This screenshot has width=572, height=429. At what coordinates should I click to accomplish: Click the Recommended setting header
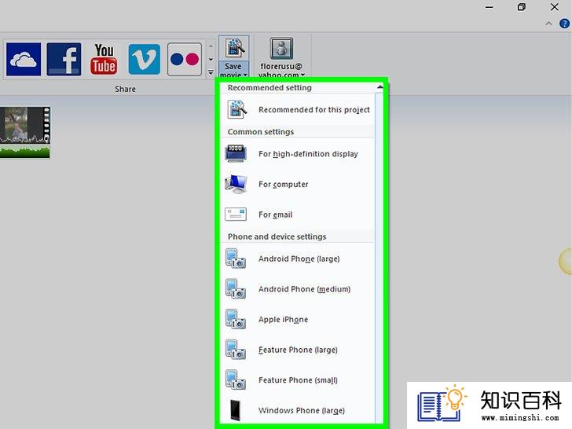pyautogui.click(x=269, y=87)
